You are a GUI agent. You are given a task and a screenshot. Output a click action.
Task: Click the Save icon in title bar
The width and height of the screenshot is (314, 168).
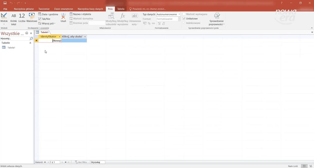click(5, 3)
